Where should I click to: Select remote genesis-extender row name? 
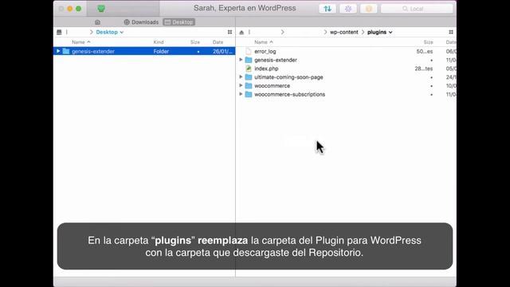pyautogui.click(x=276, y=60)
